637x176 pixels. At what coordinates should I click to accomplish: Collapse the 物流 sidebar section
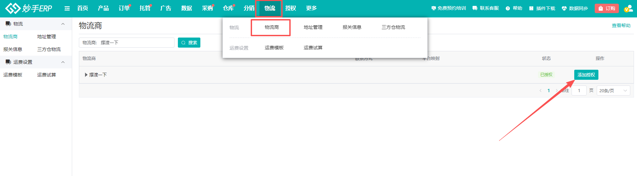click(x=63, y=24)
